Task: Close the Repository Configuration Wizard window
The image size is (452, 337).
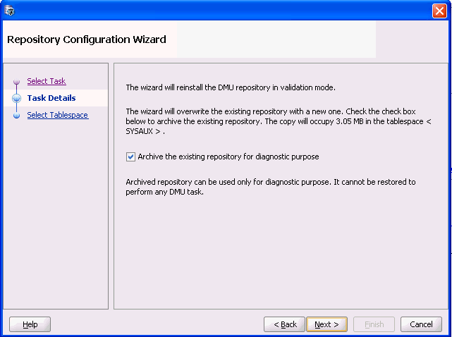Action: (438, 11)
